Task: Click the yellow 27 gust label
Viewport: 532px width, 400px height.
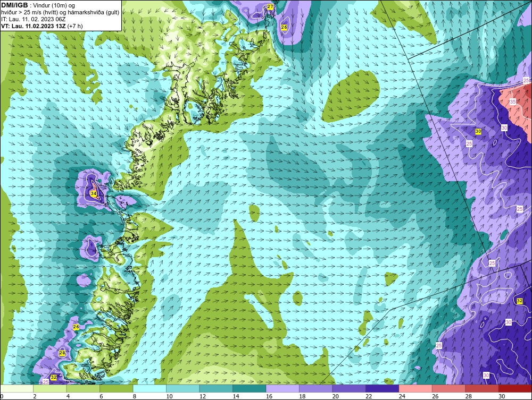Action: click(x=270, y=7)
